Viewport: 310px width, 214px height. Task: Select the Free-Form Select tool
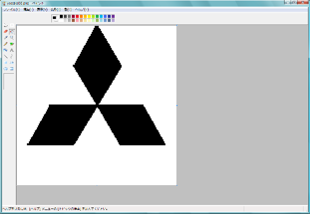point(6,25)
